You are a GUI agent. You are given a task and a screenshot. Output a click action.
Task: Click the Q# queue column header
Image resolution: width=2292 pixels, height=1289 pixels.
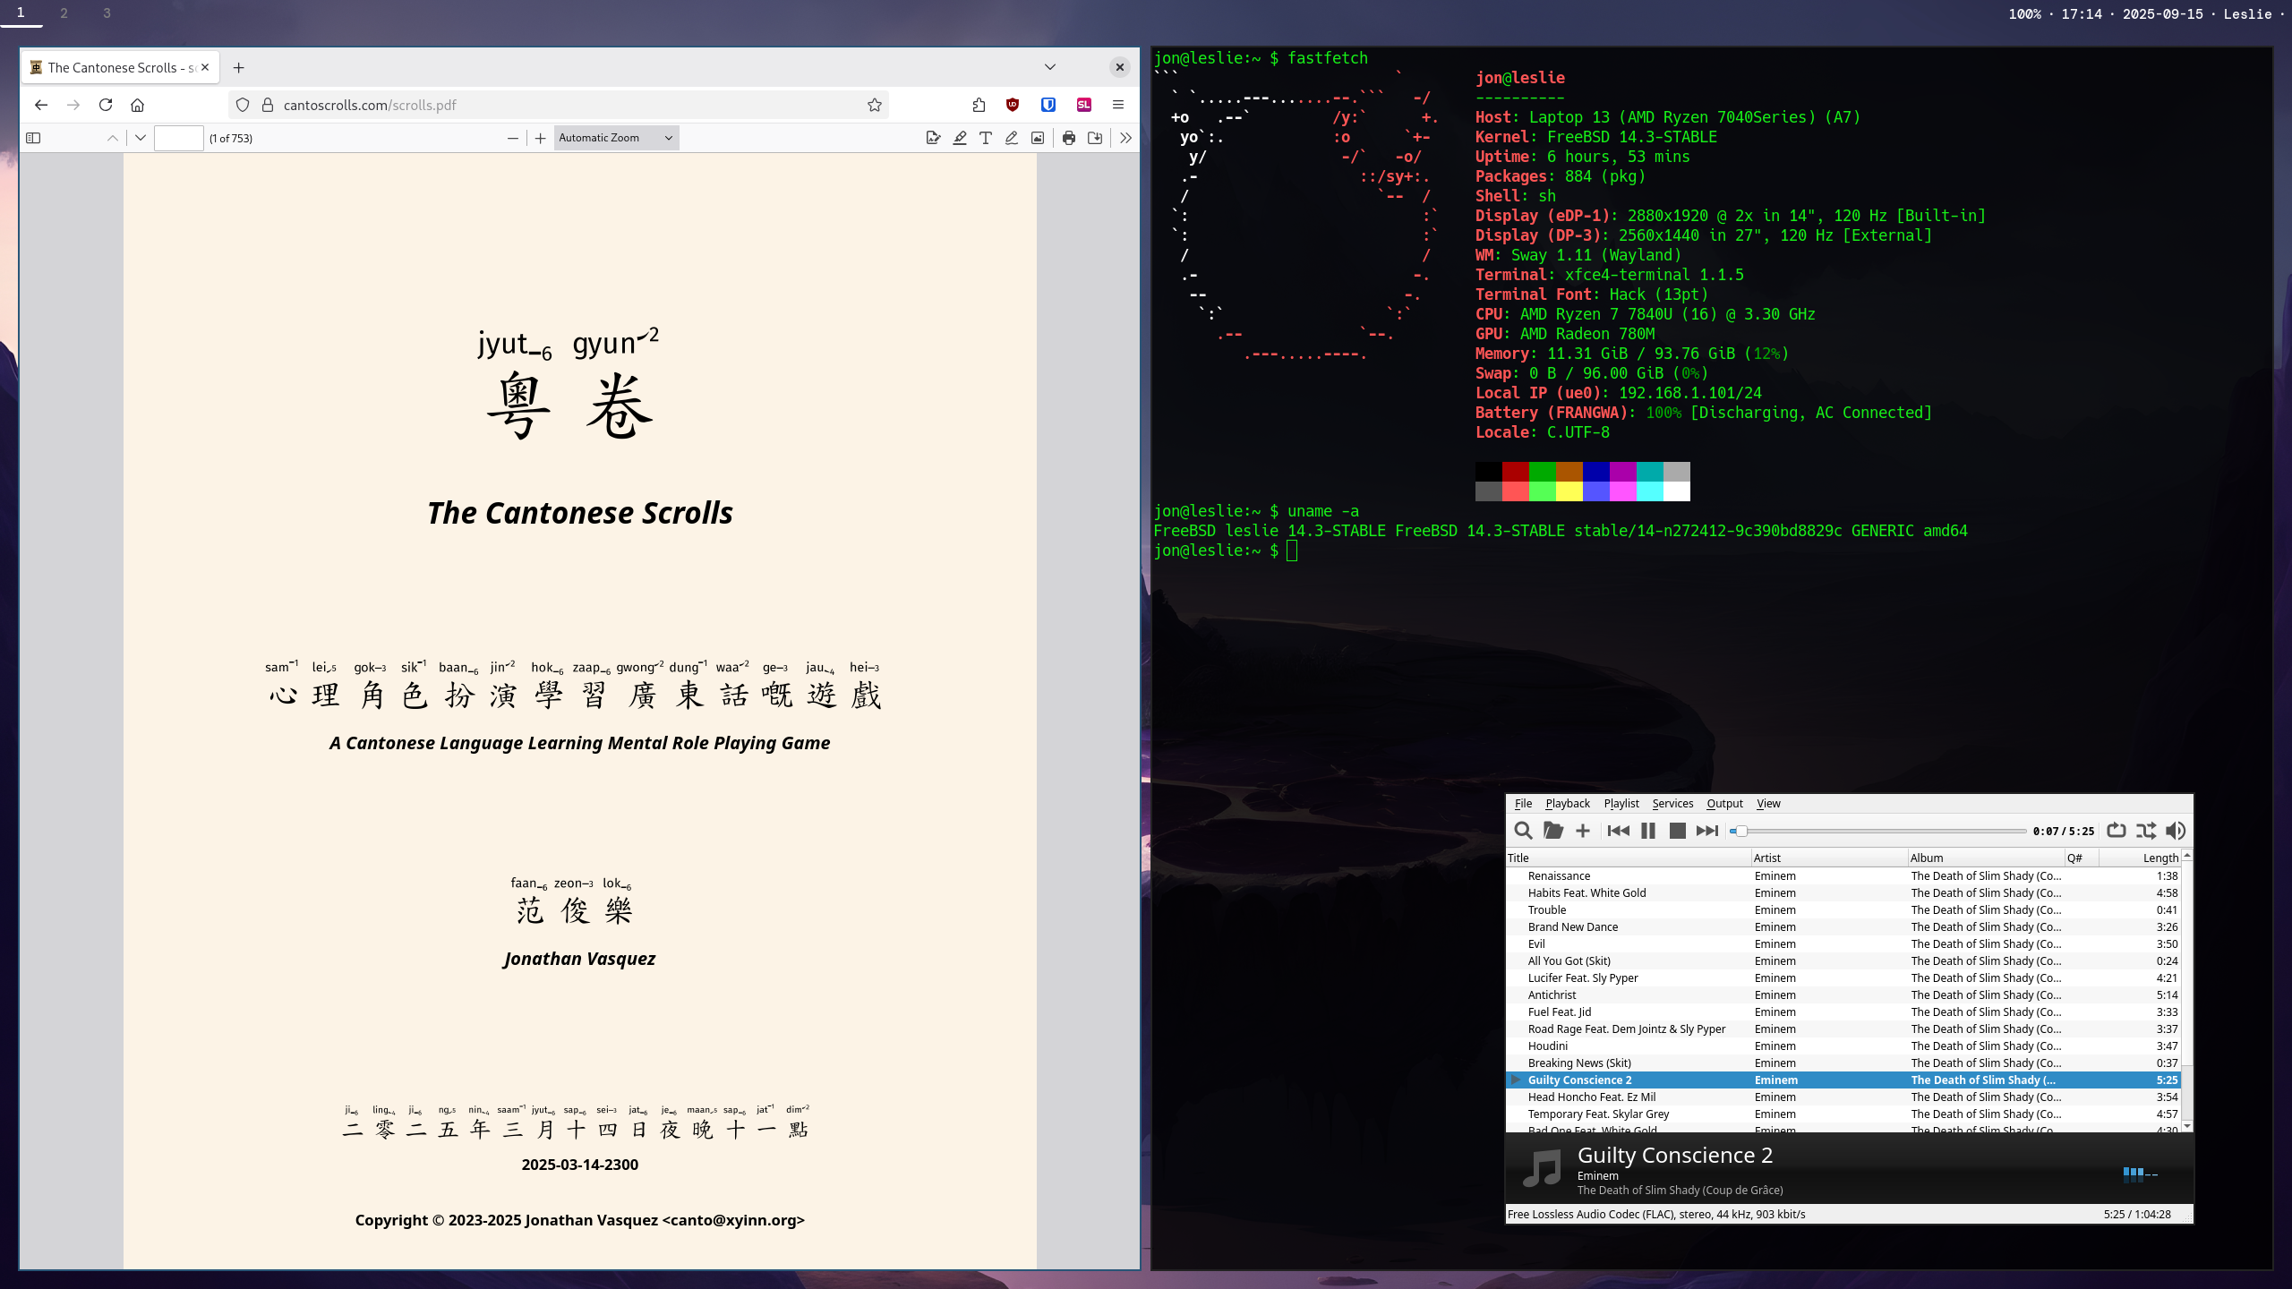2082,858
